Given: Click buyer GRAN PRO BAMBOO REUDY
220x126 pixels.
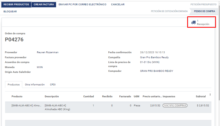Looking at the screenshot, I should [157, 71].
